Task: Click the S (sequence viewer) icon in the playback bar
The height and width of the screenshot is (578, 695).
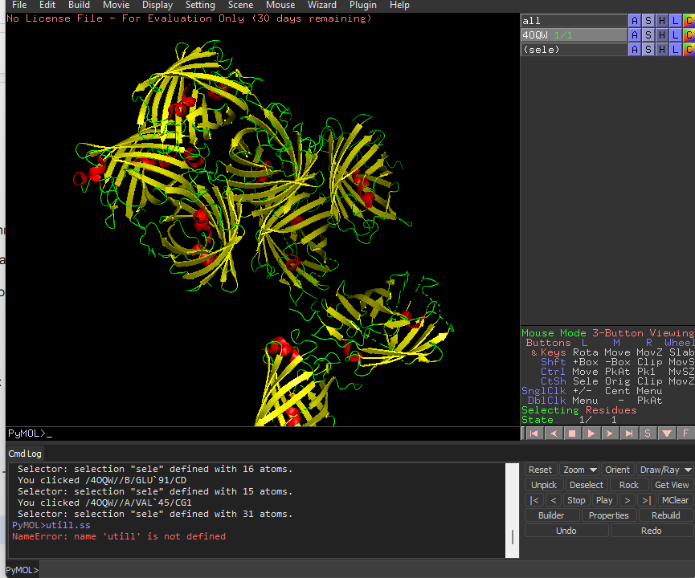Action: click(647, 433)
